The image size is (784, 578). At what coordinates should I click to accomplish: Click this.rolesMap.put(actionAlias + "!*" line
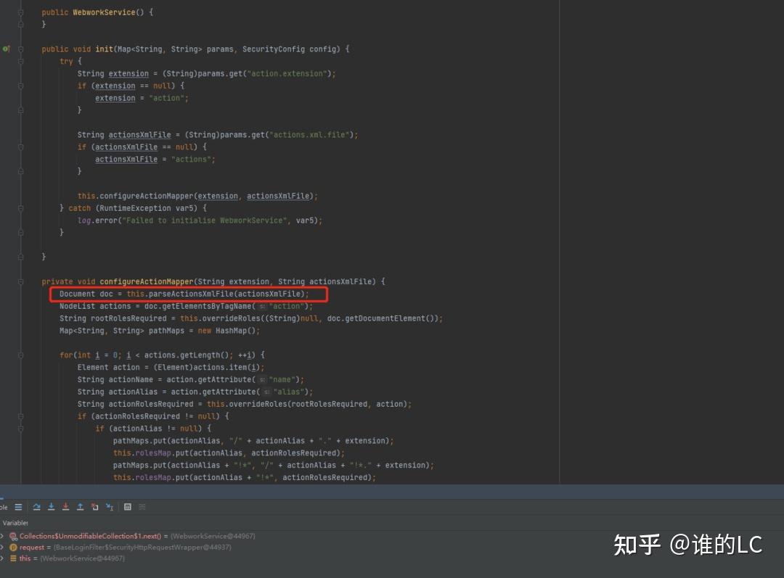(x=245, y=478)
